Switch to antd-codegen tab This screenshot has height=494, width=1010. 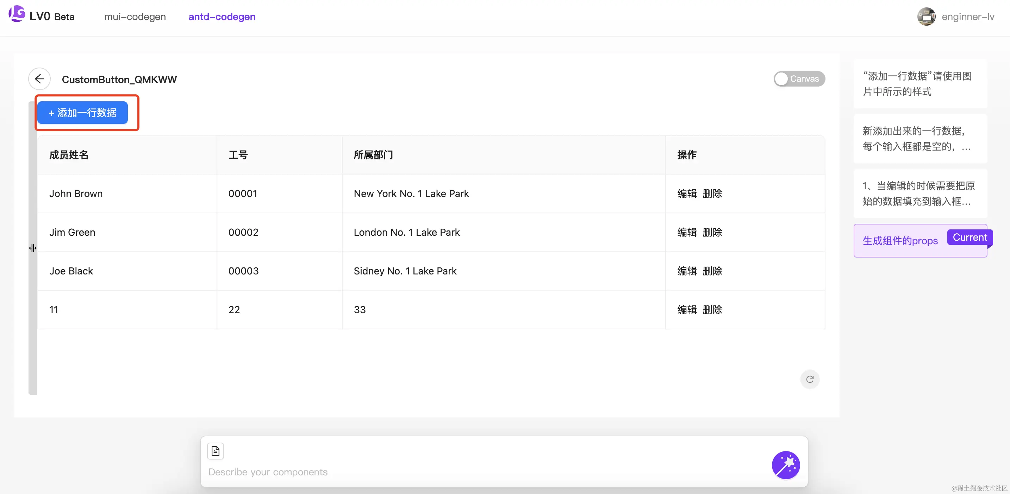coord(222,17)
